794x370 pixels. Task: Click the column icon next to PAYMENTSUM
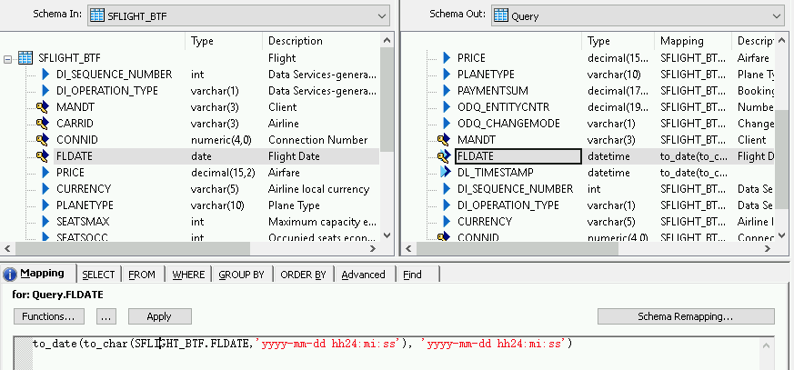[447, 91]
